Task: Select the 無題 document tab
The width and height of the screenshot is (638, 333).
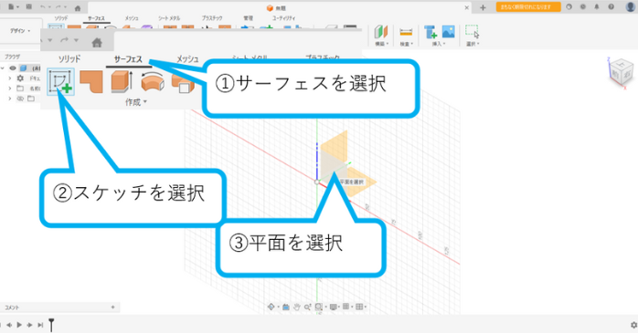Action: 277,7
